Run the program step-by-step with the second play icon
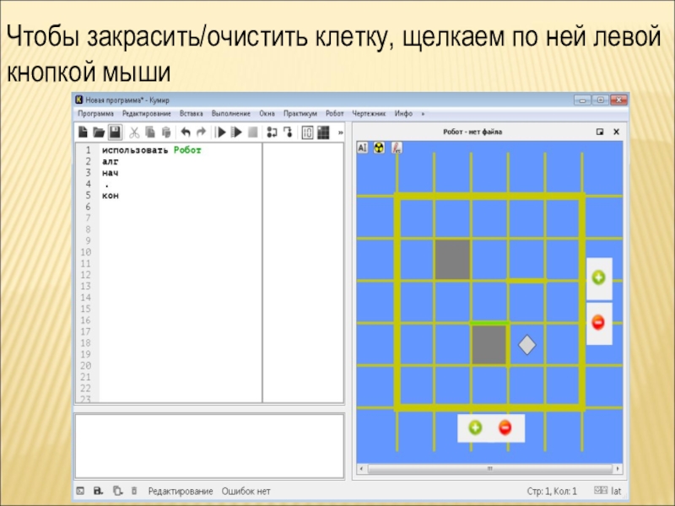This screenshot has height=506, width=675. [x=236, y=132]
